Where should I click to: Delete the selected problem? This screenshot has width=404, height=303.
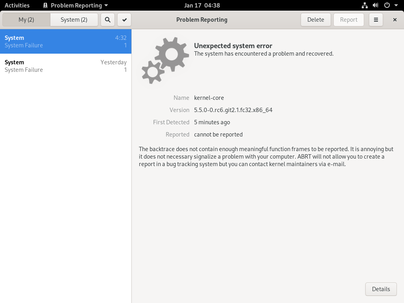point(316,20)
